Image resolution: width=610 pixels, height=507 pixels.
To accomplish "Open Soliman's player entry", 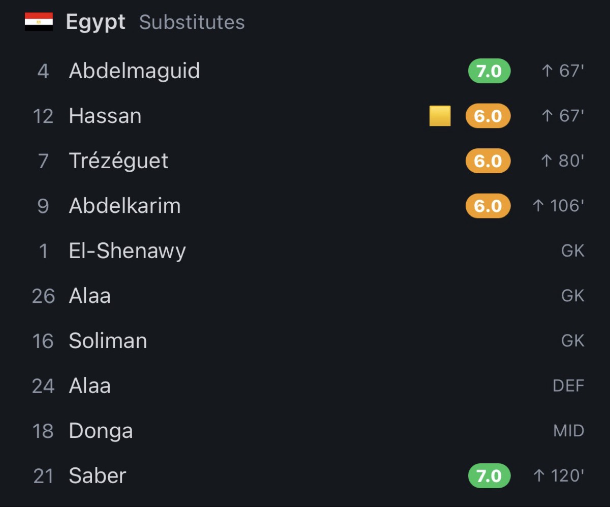I will [305, 341].
